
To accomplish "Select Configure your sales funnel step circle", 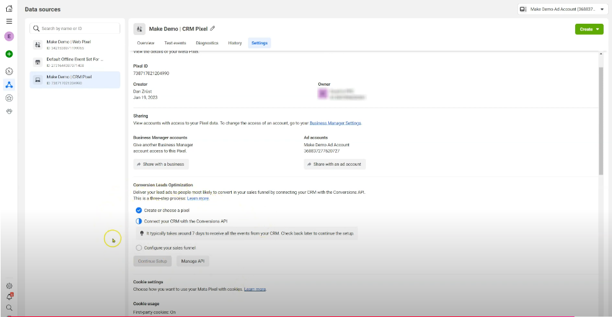I will pyautogui.click(x=138, y=248).
